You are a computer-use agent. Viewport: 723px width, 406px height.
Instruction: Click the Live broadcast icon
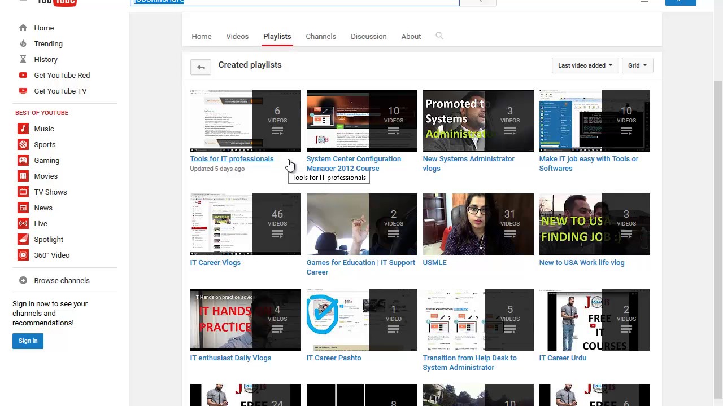(x=23, y=223)
